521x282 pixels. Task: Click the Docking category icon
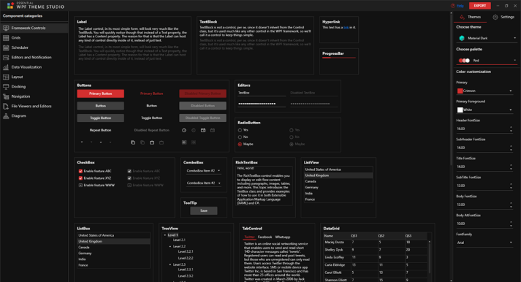click(x=5, y=87)
